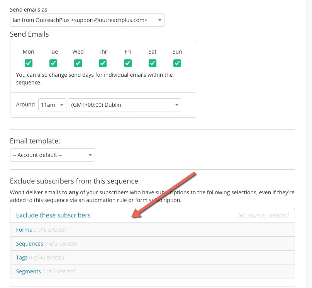Click the No sources selected text
The height and width of the screenshot is (288, 312).
click(263, 215)
